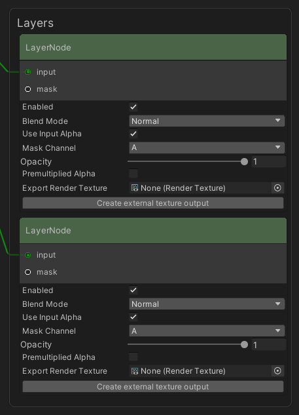The width and height of the screenshot is (299, 415).
Task: Enable Premultiplied Alpha in second LayerNode
Action: pos(133,357)
